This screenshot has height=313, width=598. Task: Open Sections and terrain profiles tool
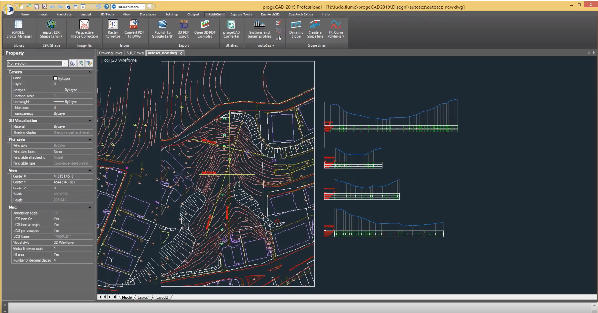point(259,29)
